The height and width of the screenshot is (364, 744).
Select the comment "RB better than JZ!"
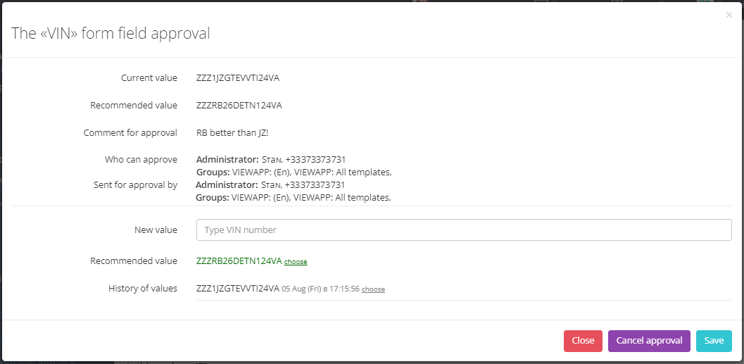232,133
